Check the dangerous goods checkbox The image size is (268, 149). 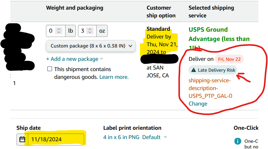(x=50, y=69)
